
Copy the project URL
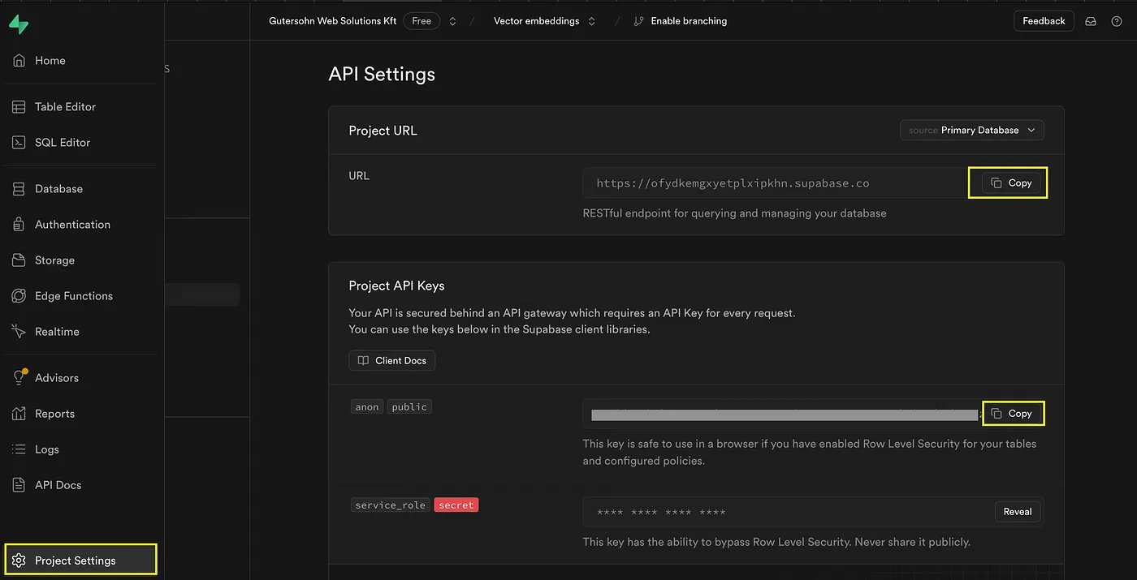[1011, 183]
